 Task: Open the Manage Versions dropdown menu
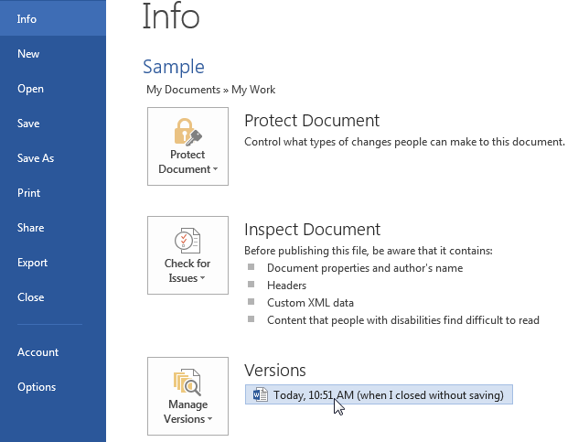coord(209,419)
